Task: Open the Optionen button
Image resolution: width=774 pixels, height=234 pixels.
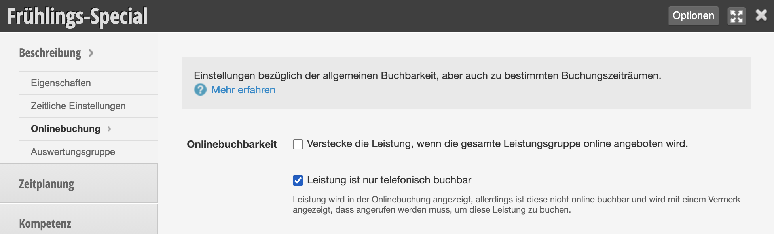Action: [693, 16]
